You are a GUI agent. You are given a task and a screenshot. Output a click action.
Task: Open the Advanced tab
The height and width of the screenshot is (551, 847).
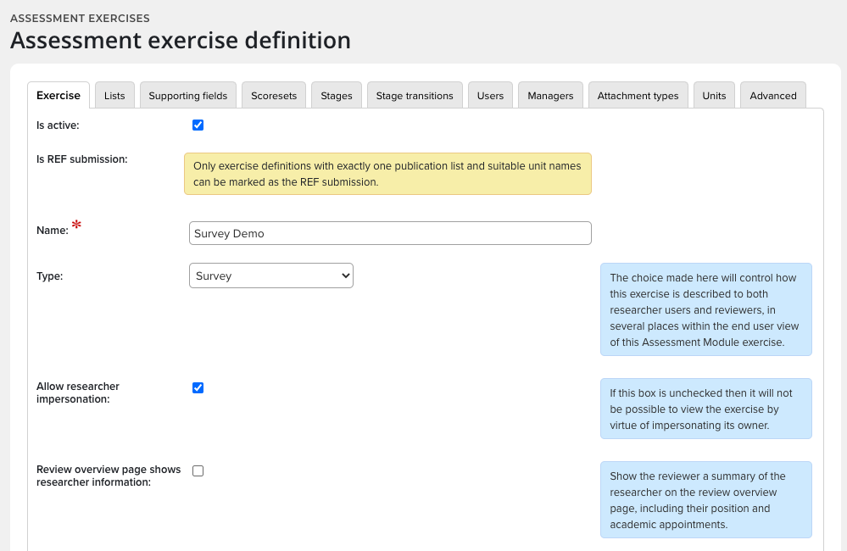click(773, 96)
